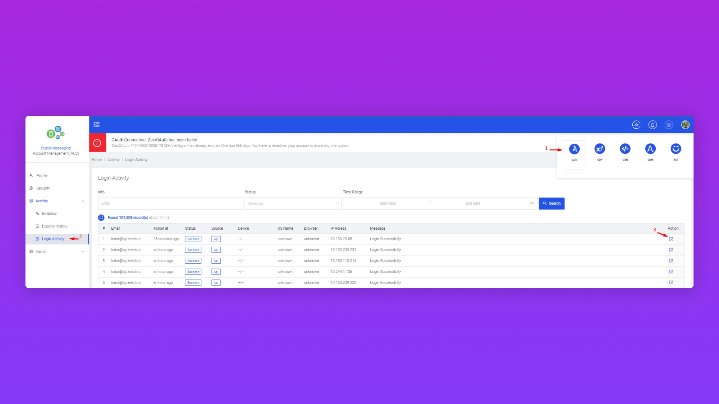
Task: Open the DMA app icon
Action: pos(650,149)
